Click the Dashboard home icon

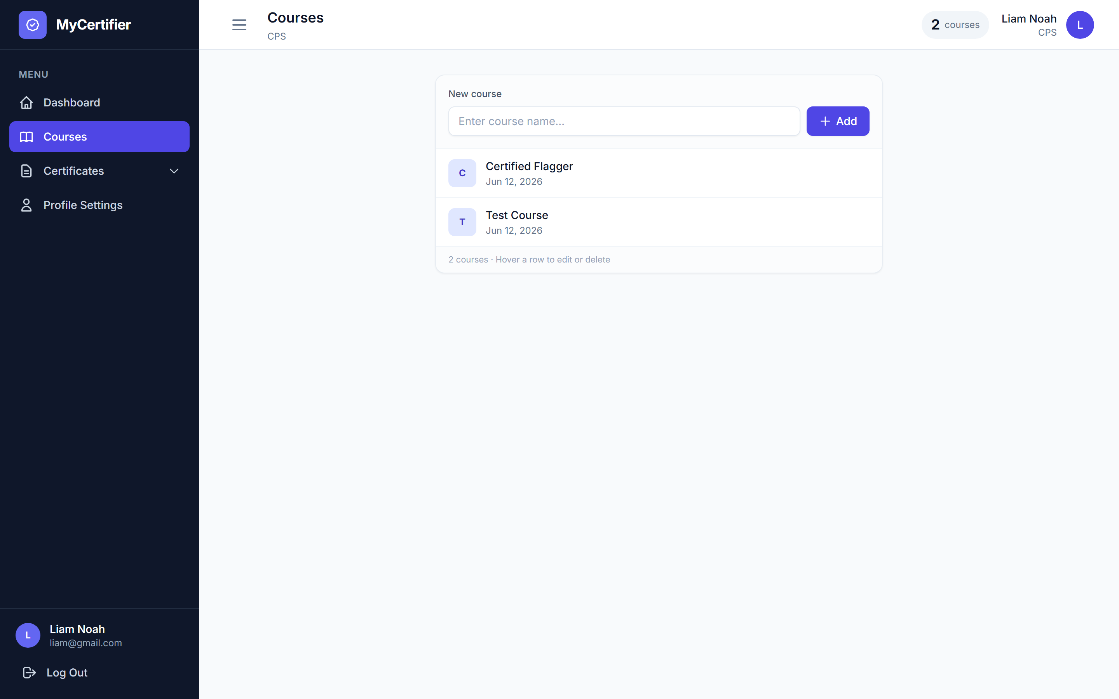pyautogui.click(x=26, y=103)
